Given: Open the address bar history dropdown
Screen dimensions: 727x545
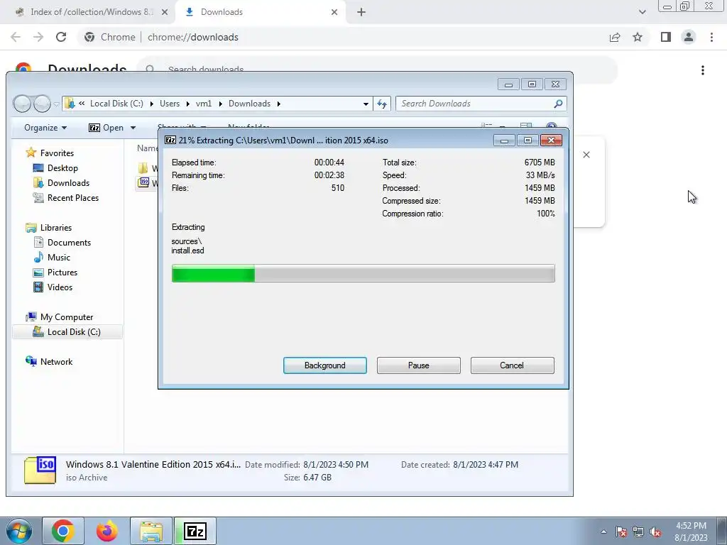Looking at the screenshot, I should point(366,104).
